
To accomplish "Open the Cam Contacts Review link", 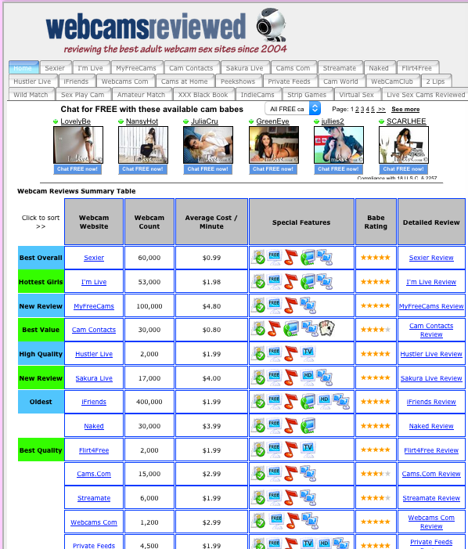I will pyautogui.click(x=431, y=330).
